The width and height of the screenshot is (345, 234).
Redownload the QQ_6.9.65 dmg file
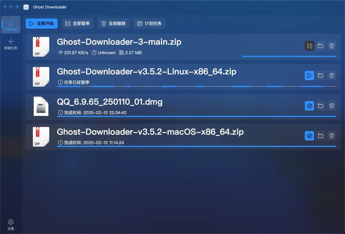[309, 106]
